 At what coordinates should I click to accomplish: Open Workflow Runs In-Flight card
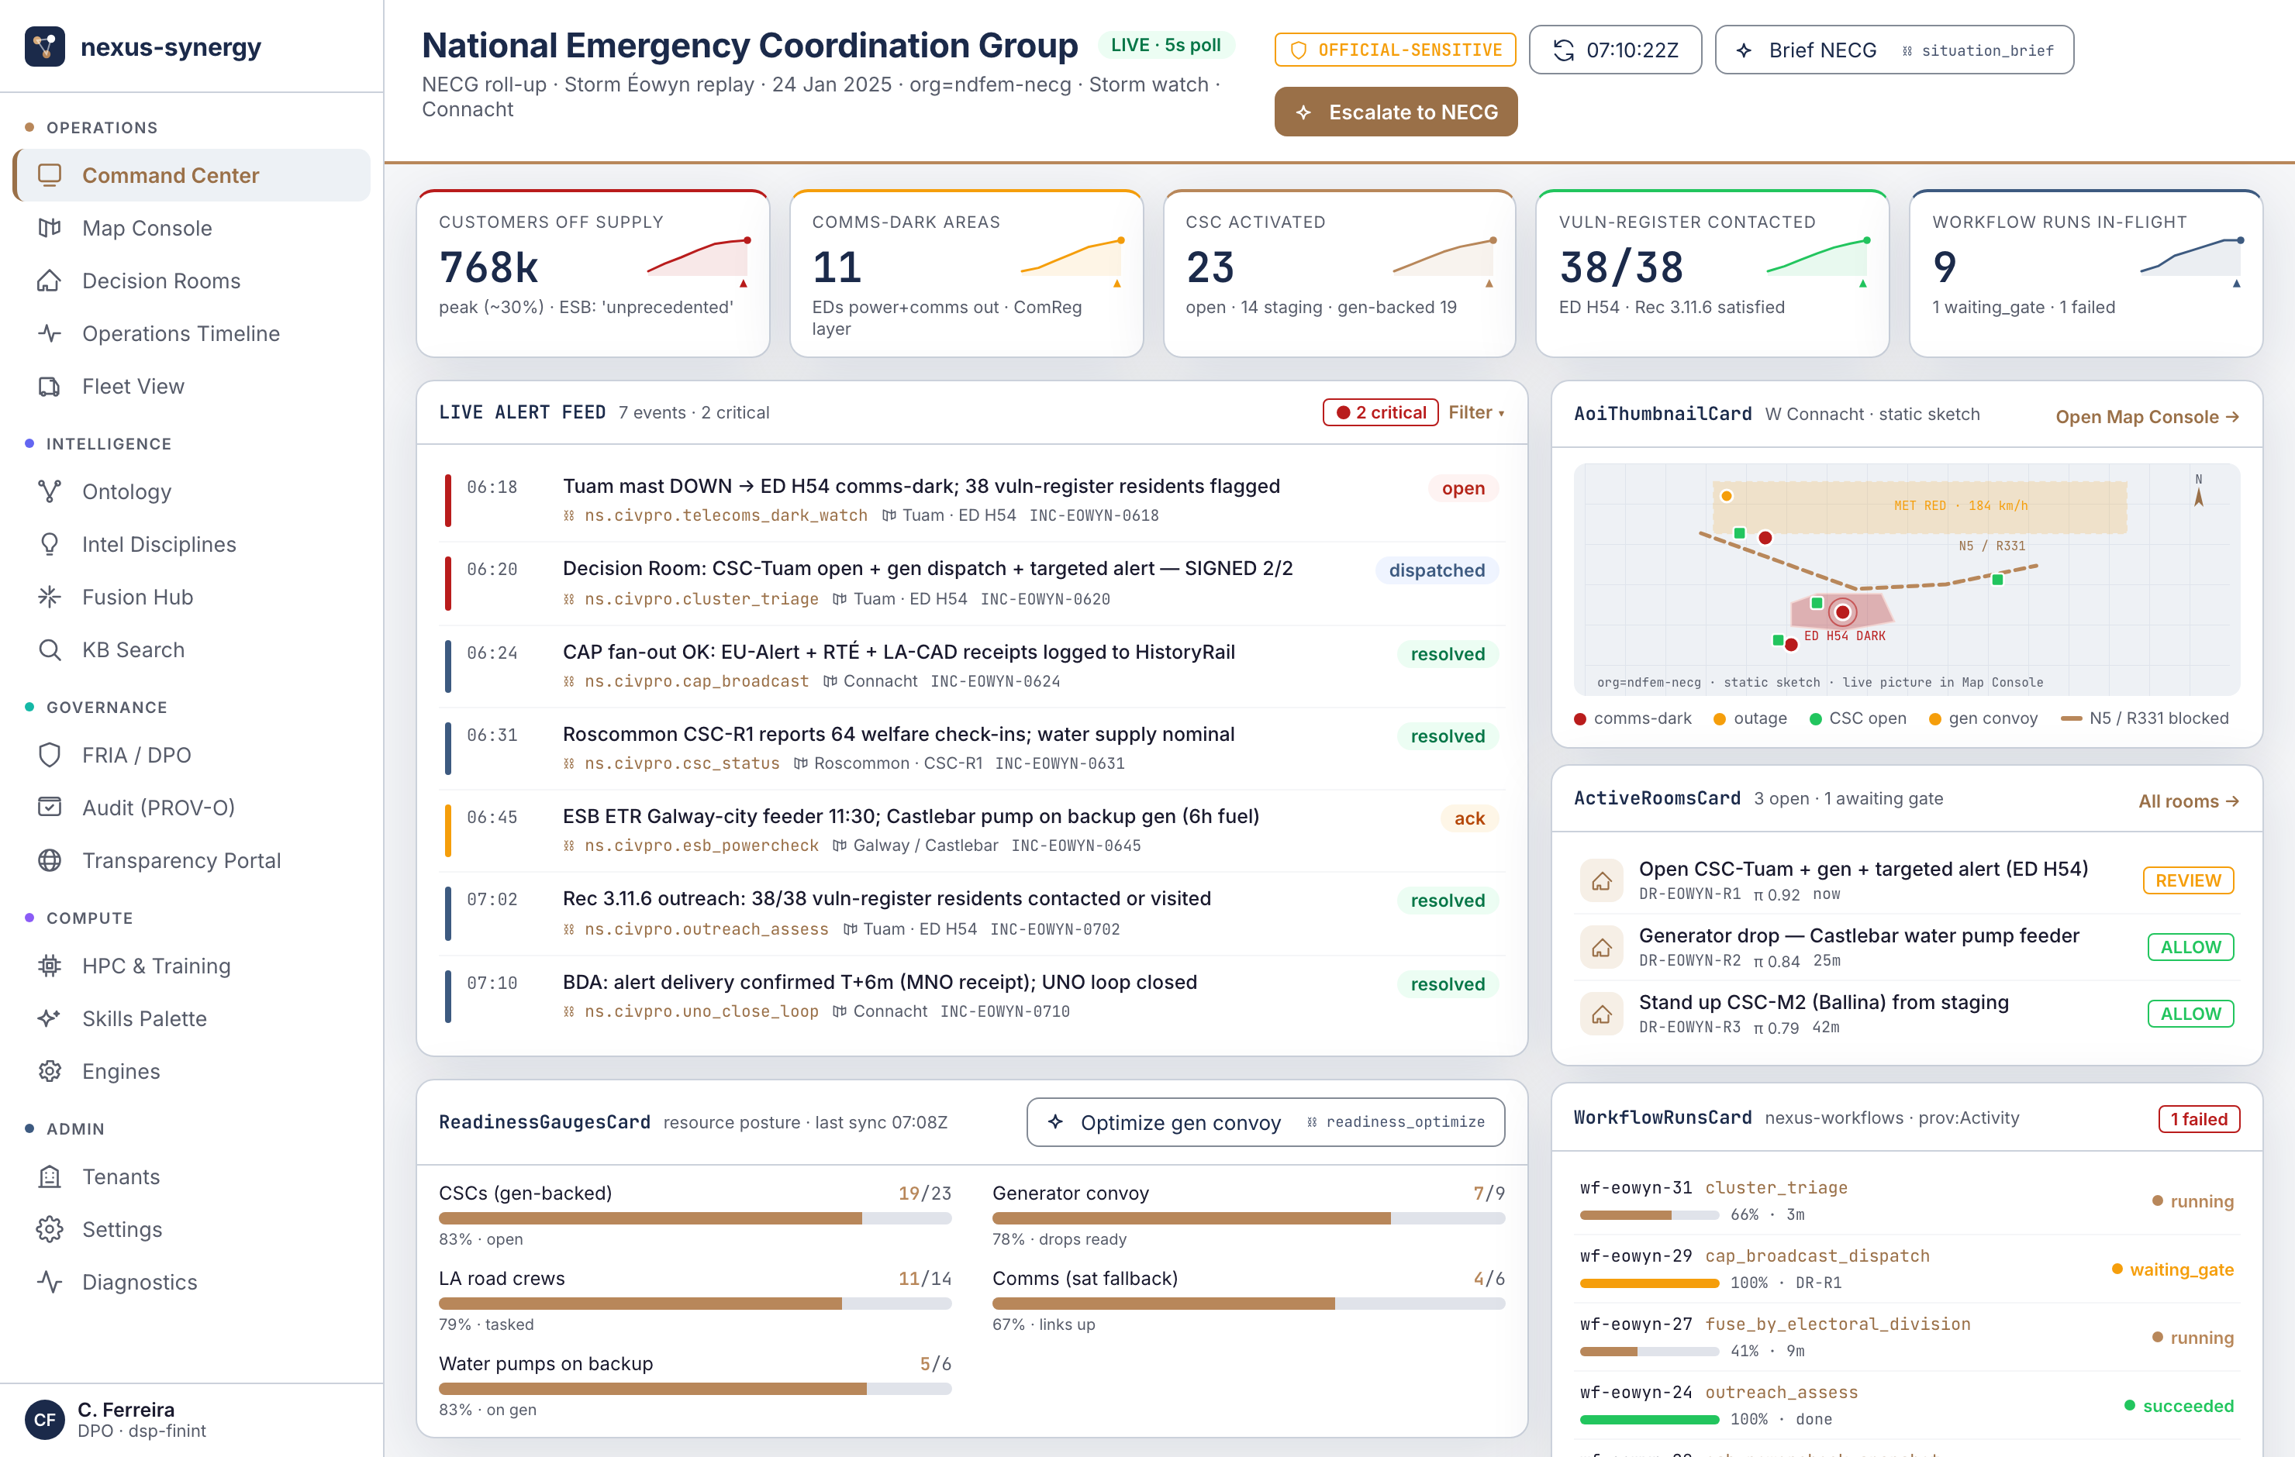[2086, 274]
